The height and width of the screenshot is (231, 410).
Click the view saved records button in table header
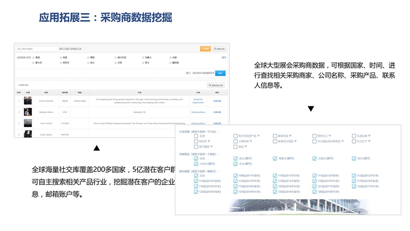point(216,85)
